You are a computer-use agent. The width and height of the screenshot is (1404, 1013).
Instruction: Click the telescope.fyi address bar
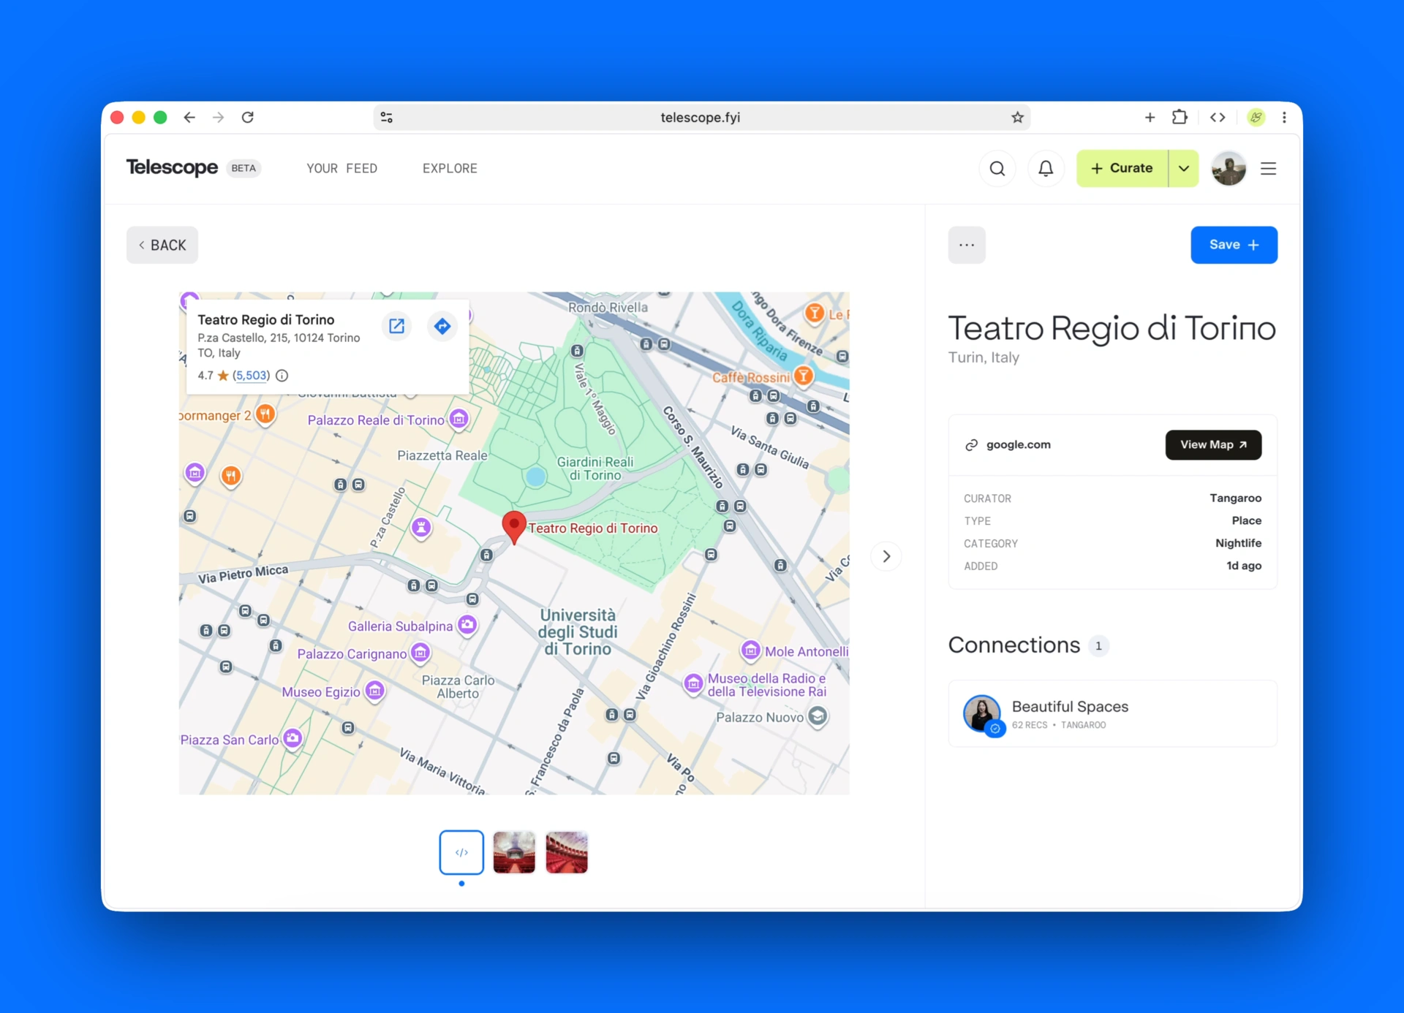(701, 118)
